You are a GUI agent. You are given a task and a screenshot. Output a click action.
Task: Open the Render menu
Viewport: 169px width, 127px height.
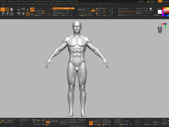[x=65, y=4]
